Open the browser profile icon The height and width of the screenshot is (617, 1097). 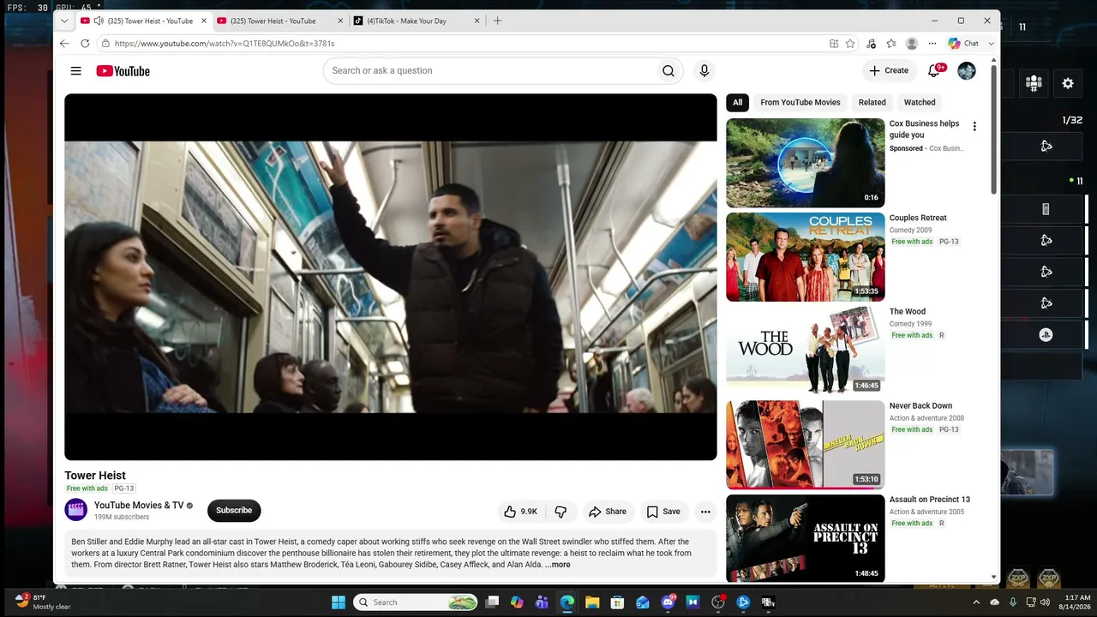[x=912, y=44]
